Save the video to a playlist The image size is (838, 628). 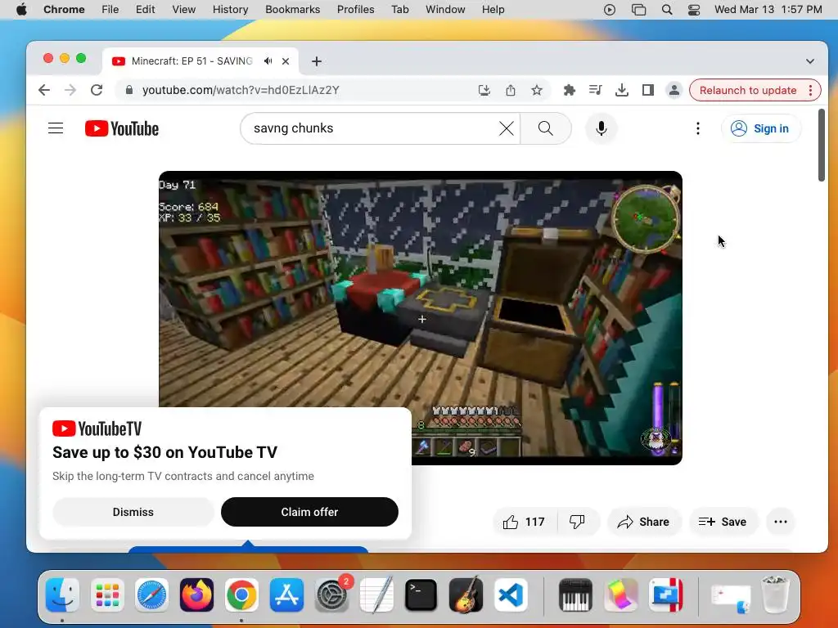[723, 522]
